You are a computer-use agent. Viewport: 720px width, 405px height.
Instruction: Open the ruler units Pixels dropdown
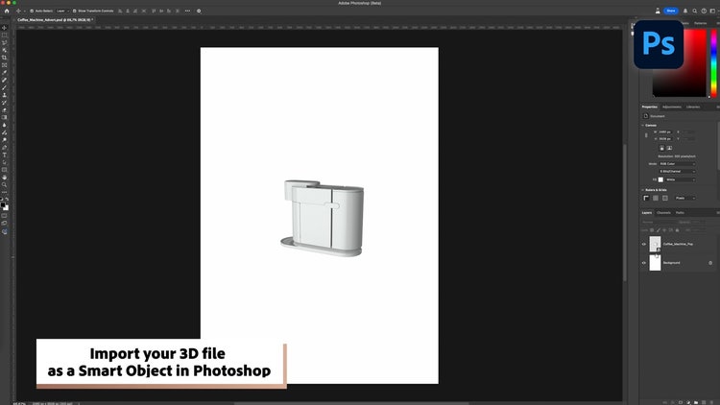pyautogui.click(x=684, y=198)
